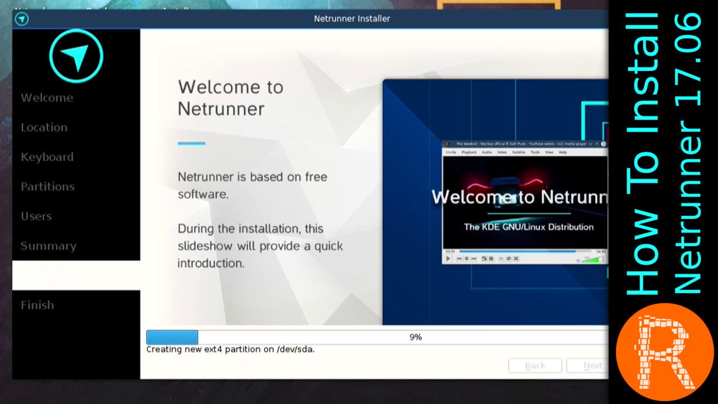Viewport: 718px width, 404px height.
Task: Click the green volume slider in the VLC screenshot
Action: click(593, 259)
